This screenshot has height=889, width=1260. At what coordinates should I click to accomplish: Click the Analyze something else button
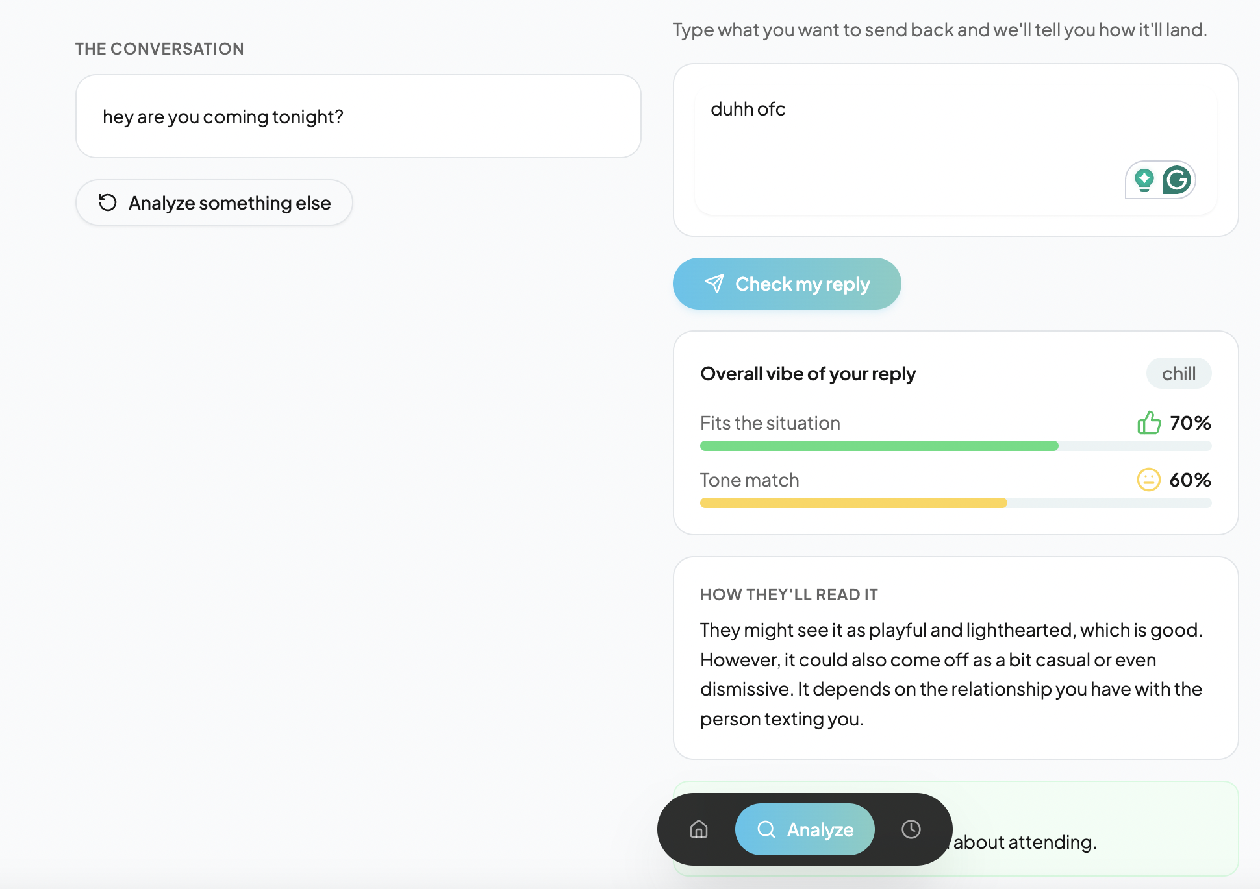(214, 203)
